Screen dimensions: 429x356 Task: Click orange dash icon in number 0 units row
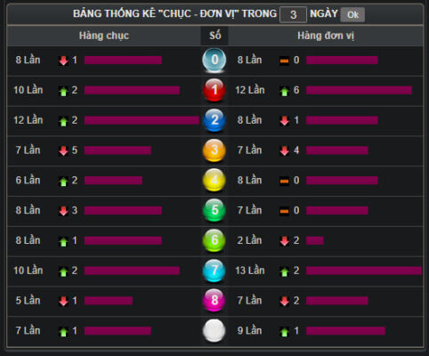pos(284,61)
